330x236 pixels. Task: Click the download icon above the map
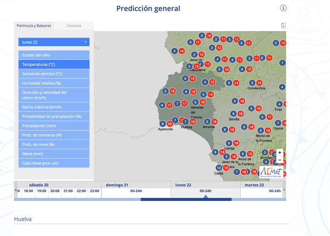(283, 26)
